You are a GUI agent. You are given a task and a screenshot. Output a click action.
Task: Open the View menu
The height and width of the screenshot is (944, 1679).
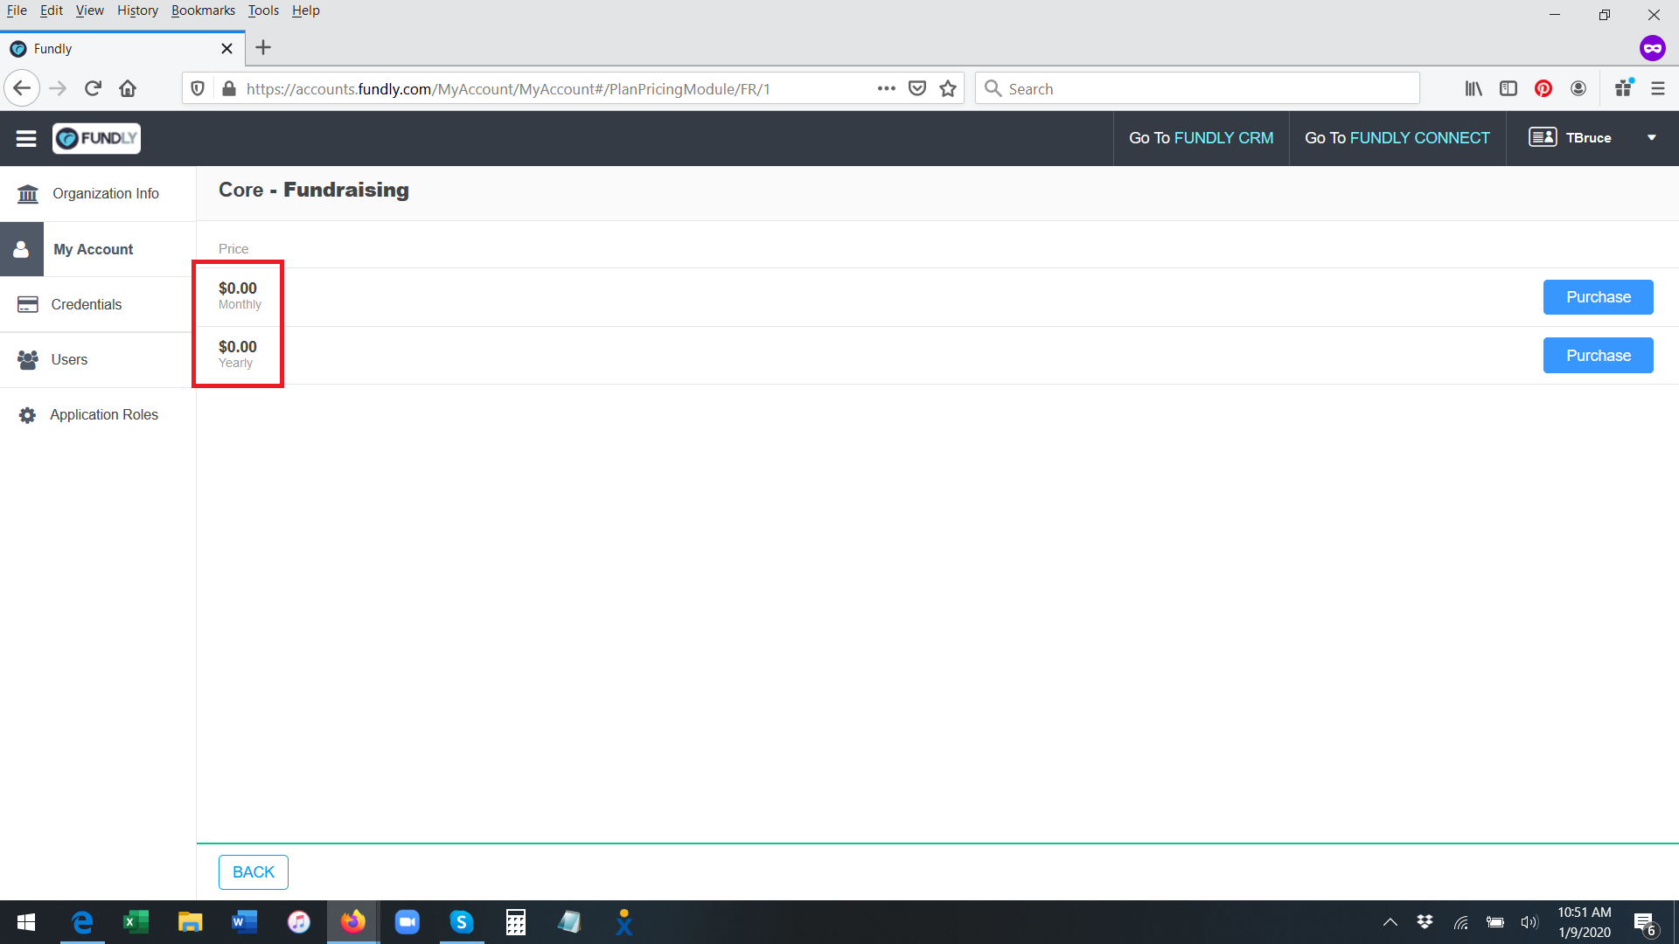click(90, 10)
